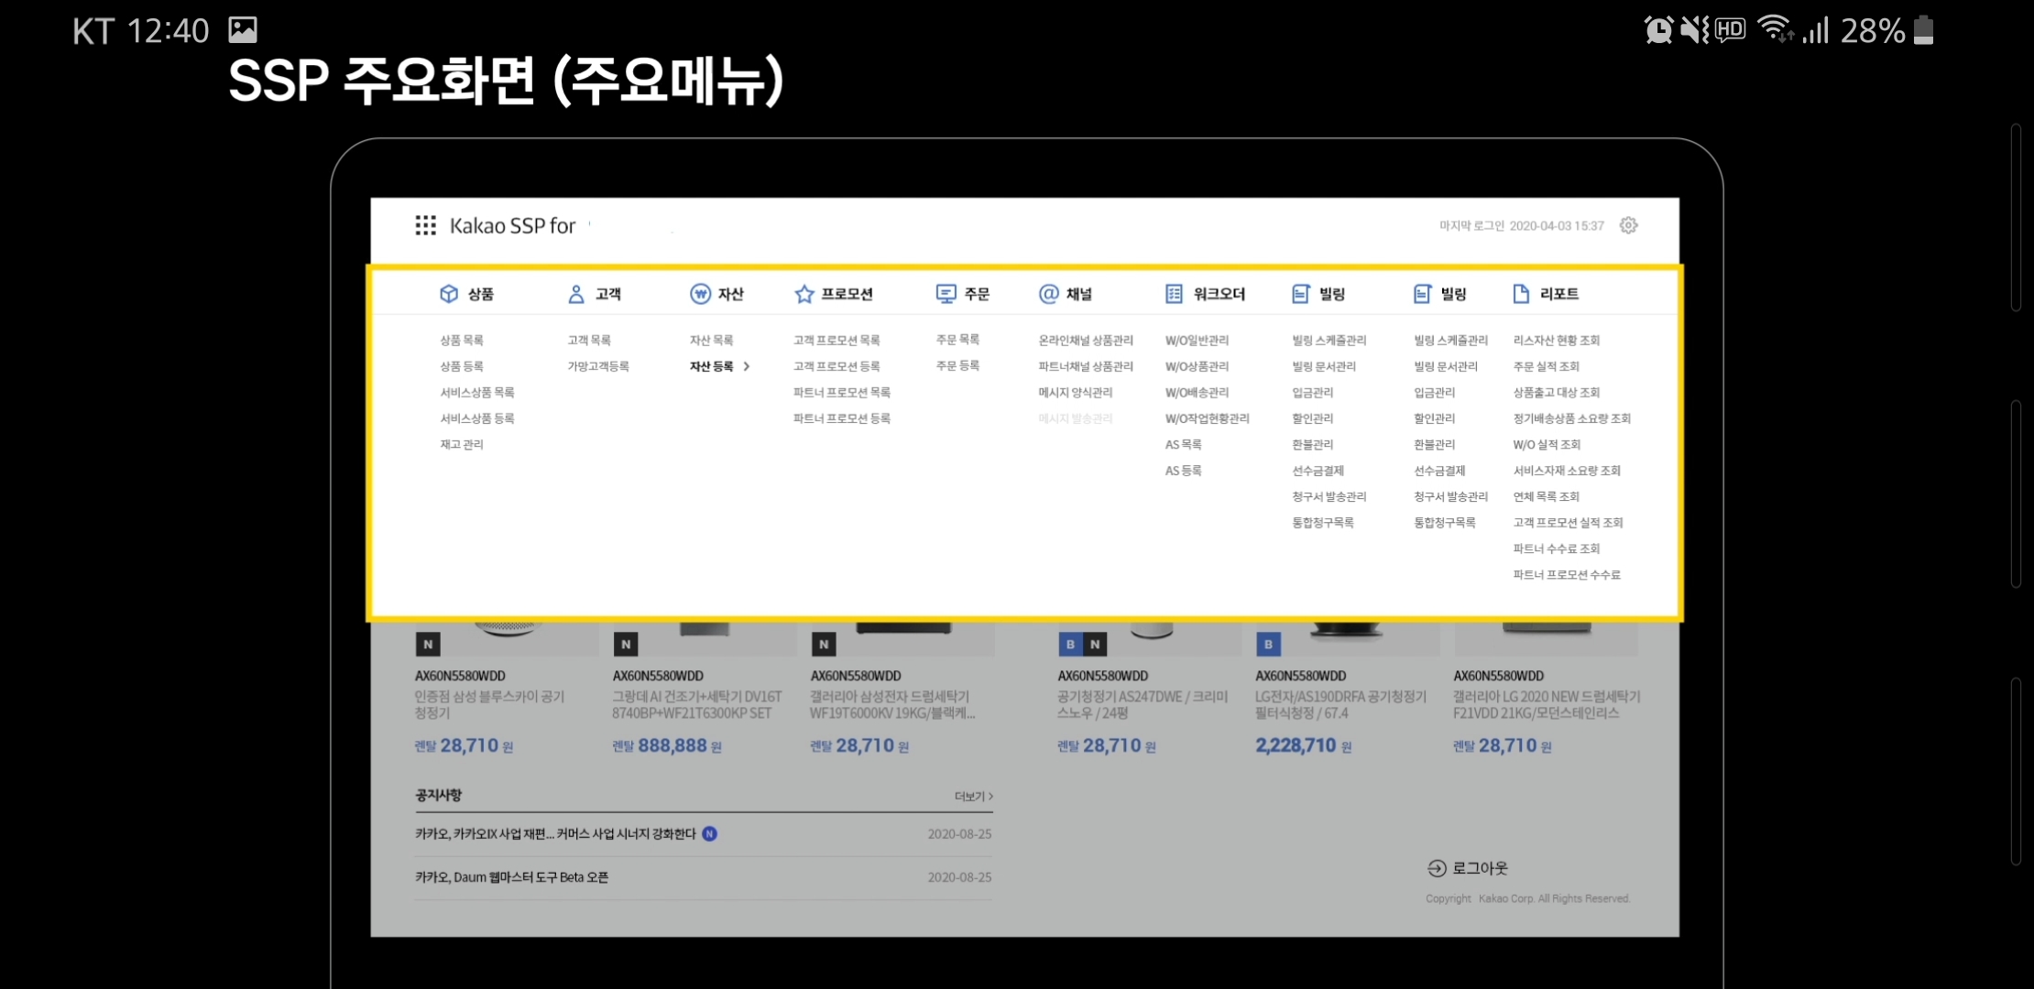2034x989 pixels.
Task: Tap the Wi-Fi status bar icon
Action: pos(1776,30)
